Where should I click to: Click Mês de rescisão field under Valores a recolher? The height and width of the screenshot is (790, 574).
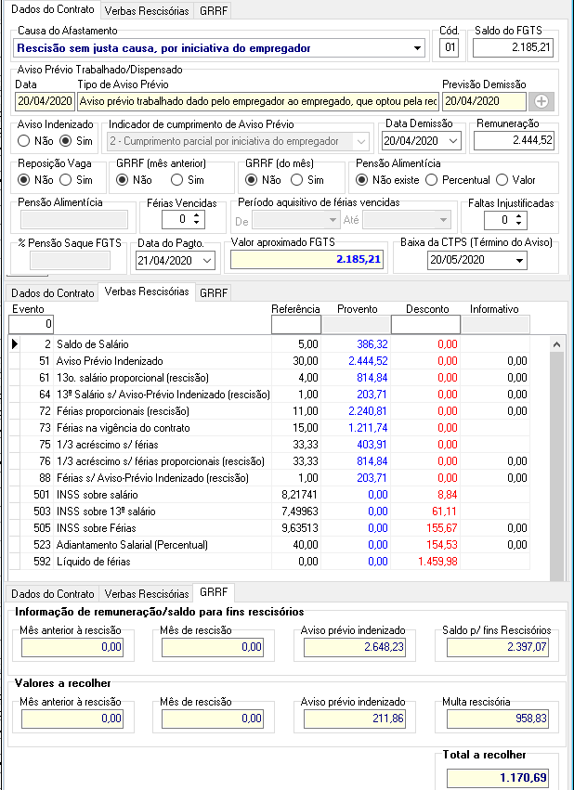(x=212, y=719)
